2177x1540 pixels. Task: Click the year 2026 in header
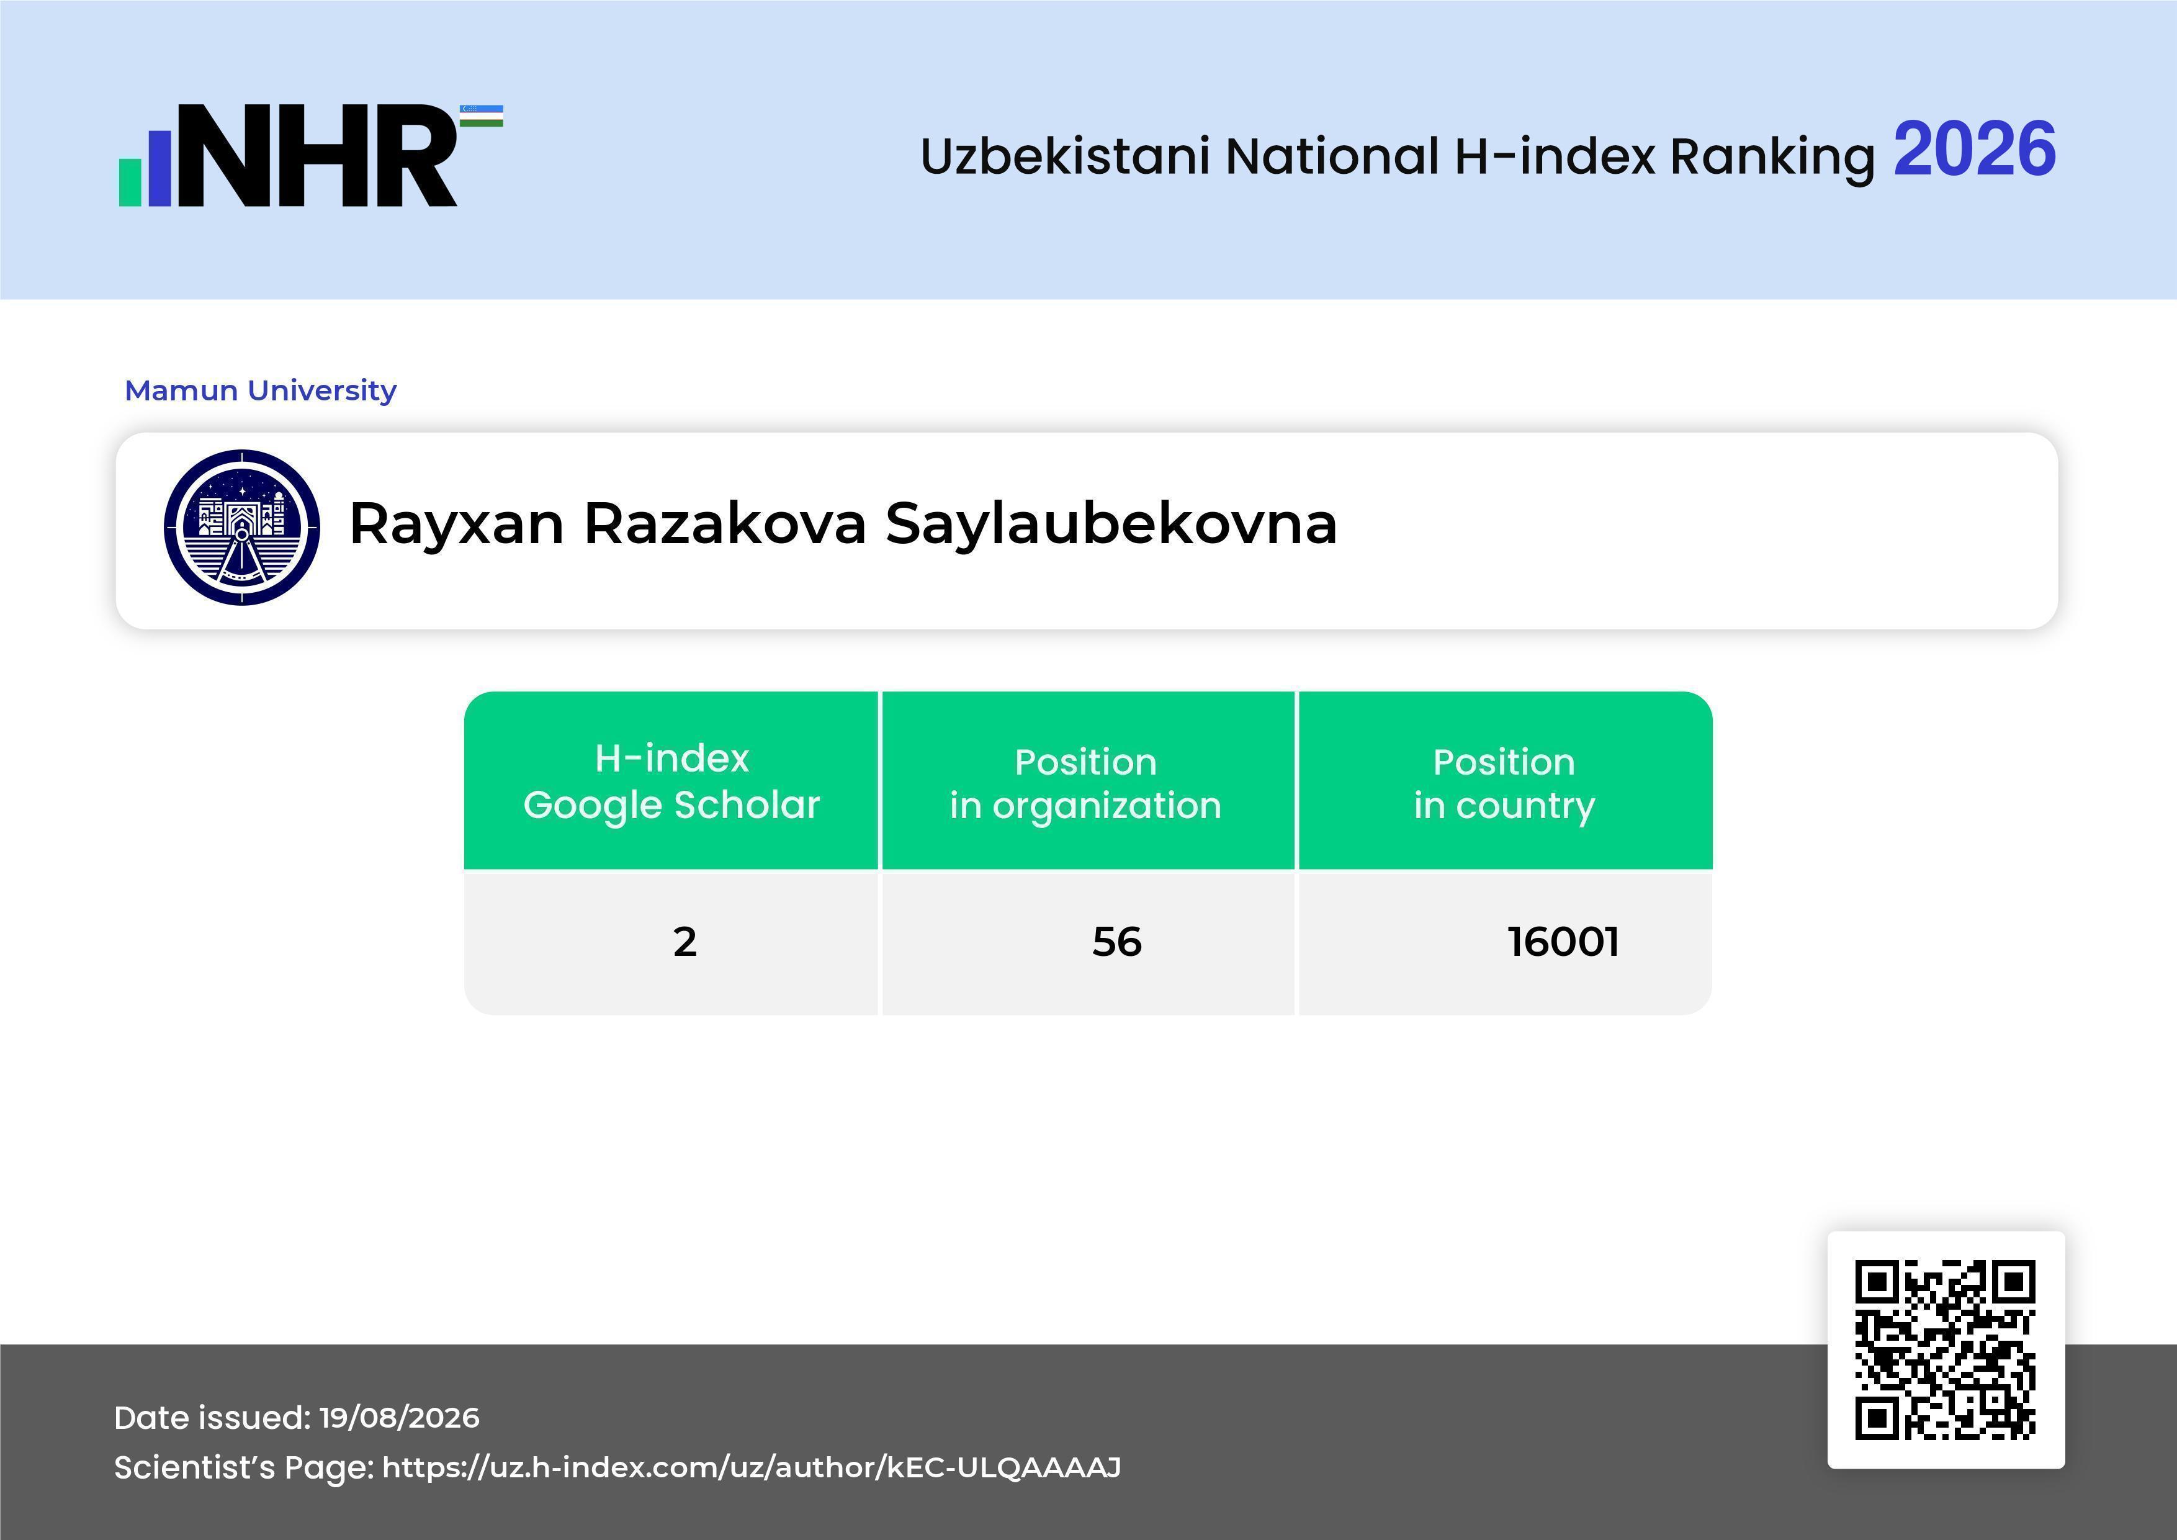1974,149
